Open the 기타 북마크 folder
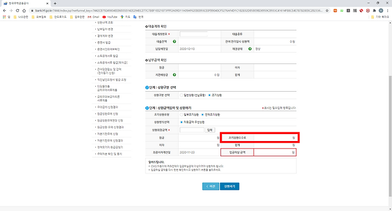 (380, 17)
